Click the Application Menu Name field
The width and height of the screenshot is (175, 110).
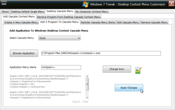click(x=61, y=67)
